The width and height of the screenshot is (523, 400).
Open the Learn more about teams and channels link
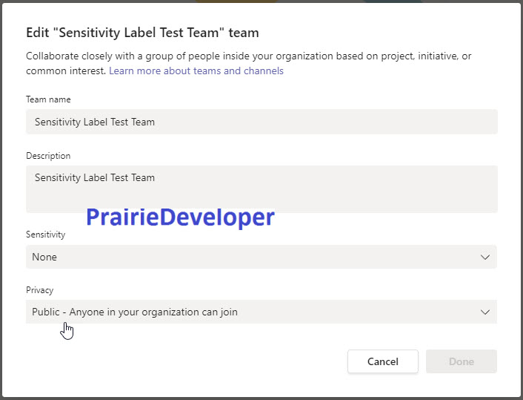[196, 71]
